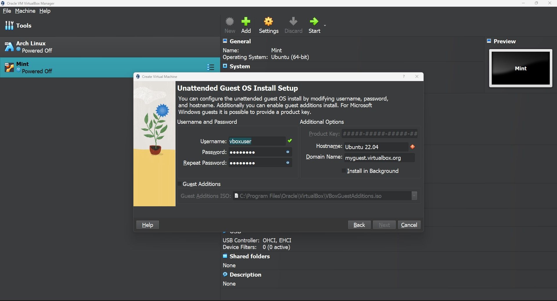Click the VirtualBox icon in dialog title bar
Viewport: 557px width, 301px height.
click(138, 76)
